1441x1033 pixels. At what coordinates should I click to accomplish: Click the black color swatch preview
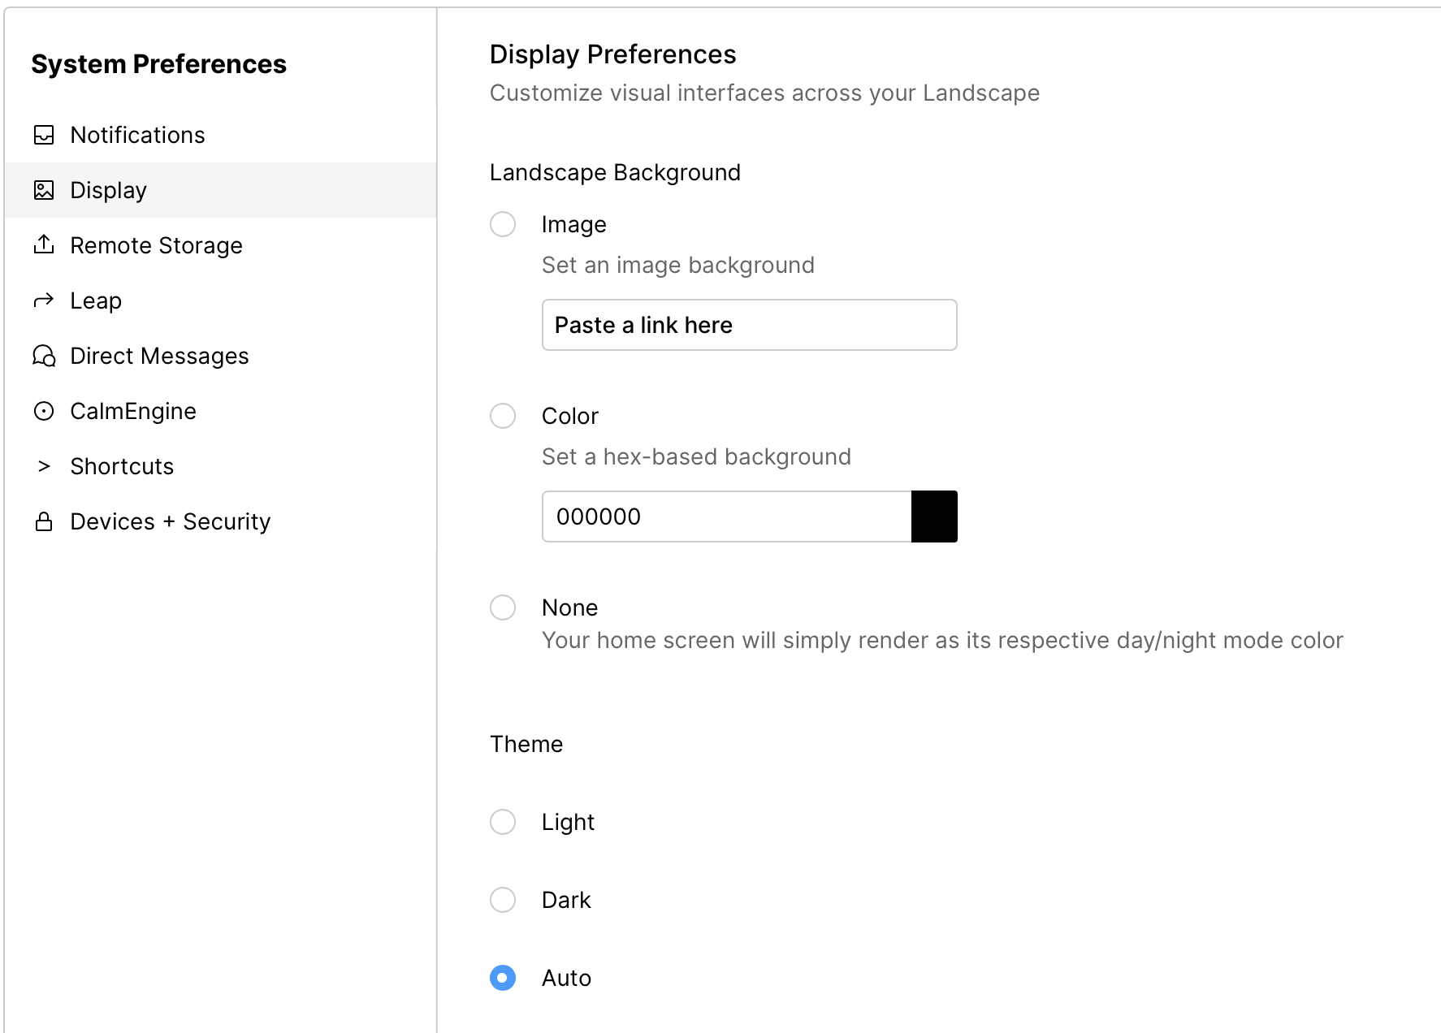point(934,516)
